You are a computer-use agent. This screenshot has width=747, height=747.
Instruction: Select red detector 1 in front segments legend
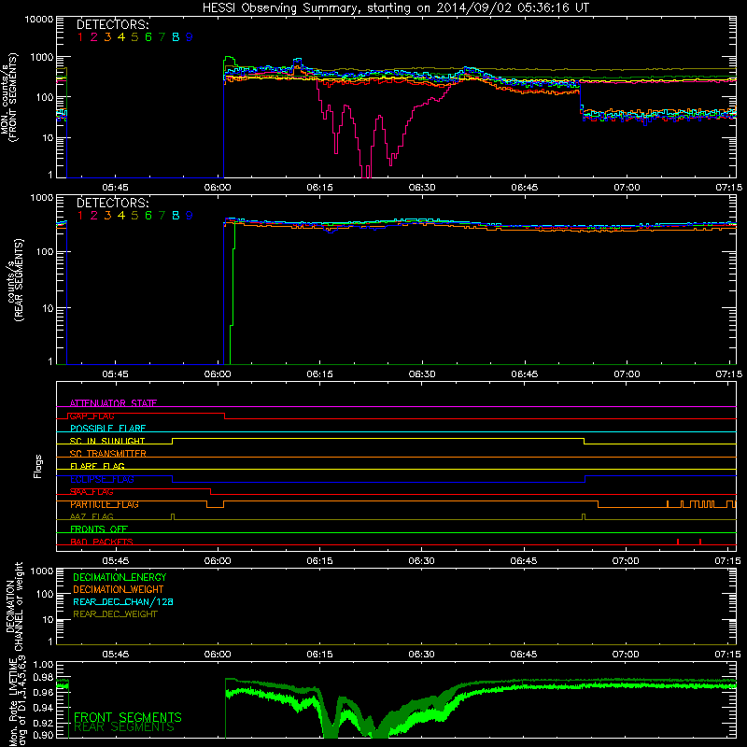coord(80,37)
